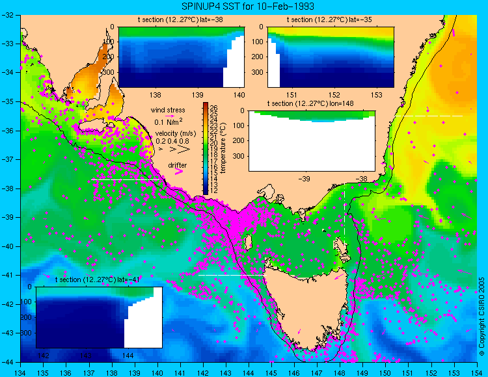Click King Island in western Bass Strait
Screen dimensions: 488x377
click(x=249, y=242)
